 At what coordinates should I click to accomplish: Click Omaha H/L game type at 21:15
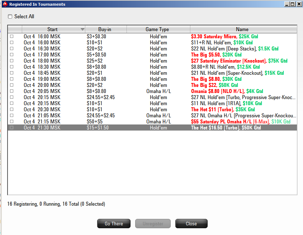click(x=158, y=122)
